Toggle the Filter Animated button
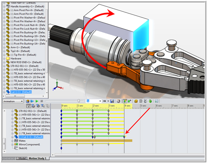 click(33, 106)
